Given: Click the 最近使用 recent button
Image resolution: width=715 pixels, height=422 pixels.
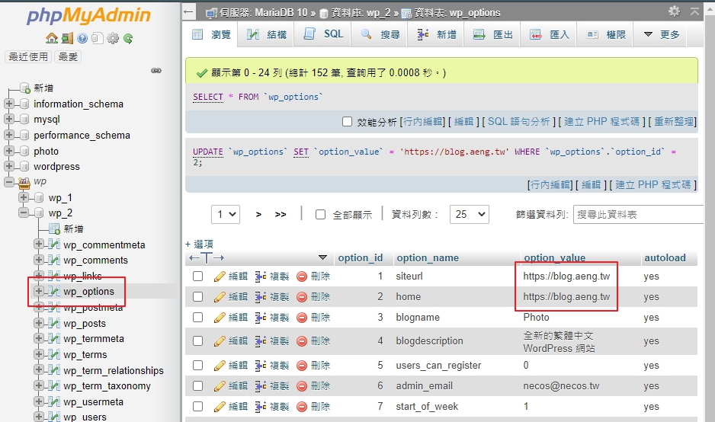Looking at the screenshot, I should (x=28, y=56).
